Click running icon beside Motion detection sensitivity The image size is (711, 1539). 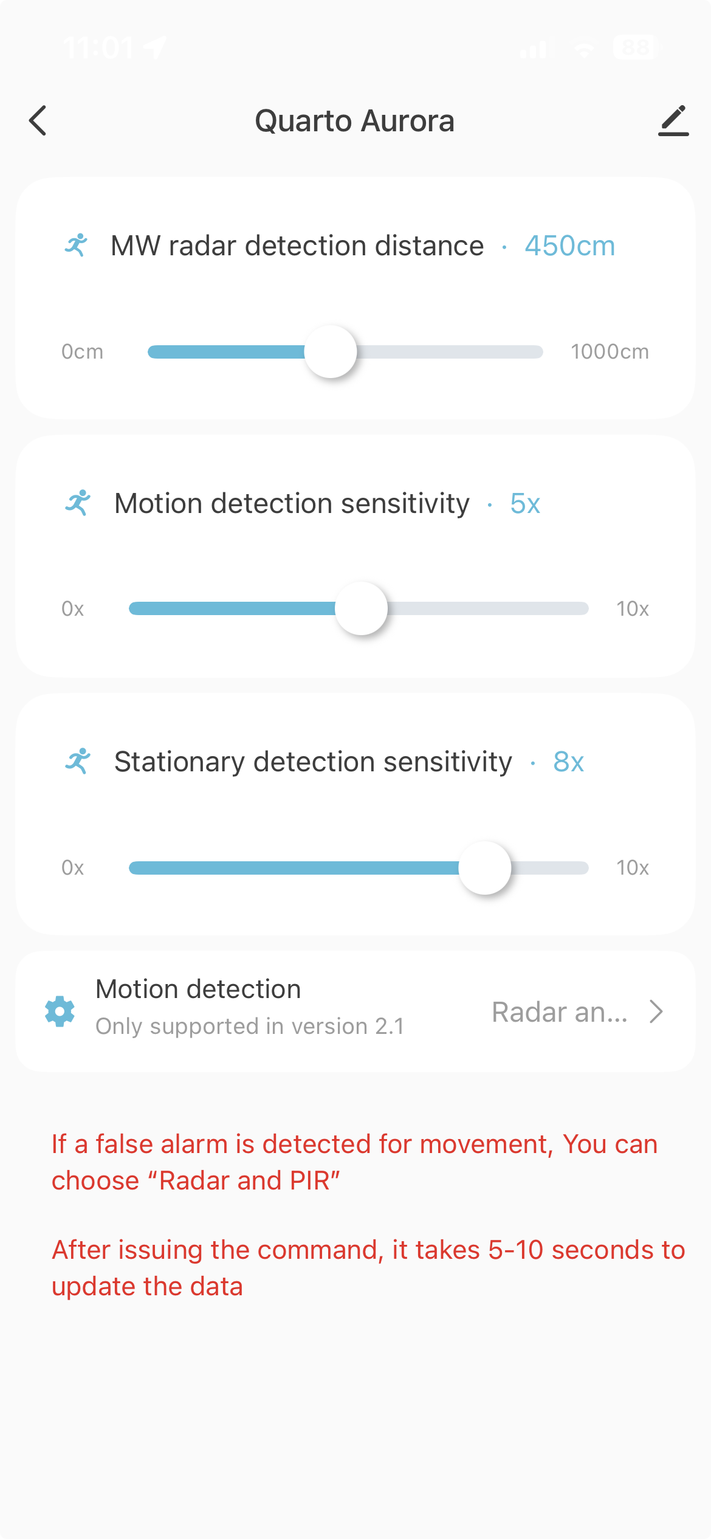tap(78, 503)
